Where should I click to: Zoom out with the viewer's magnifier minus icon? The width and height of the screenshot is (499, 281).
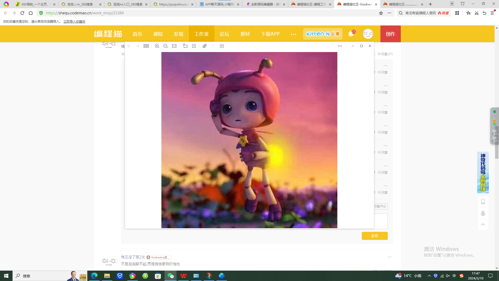pos(166,46)
